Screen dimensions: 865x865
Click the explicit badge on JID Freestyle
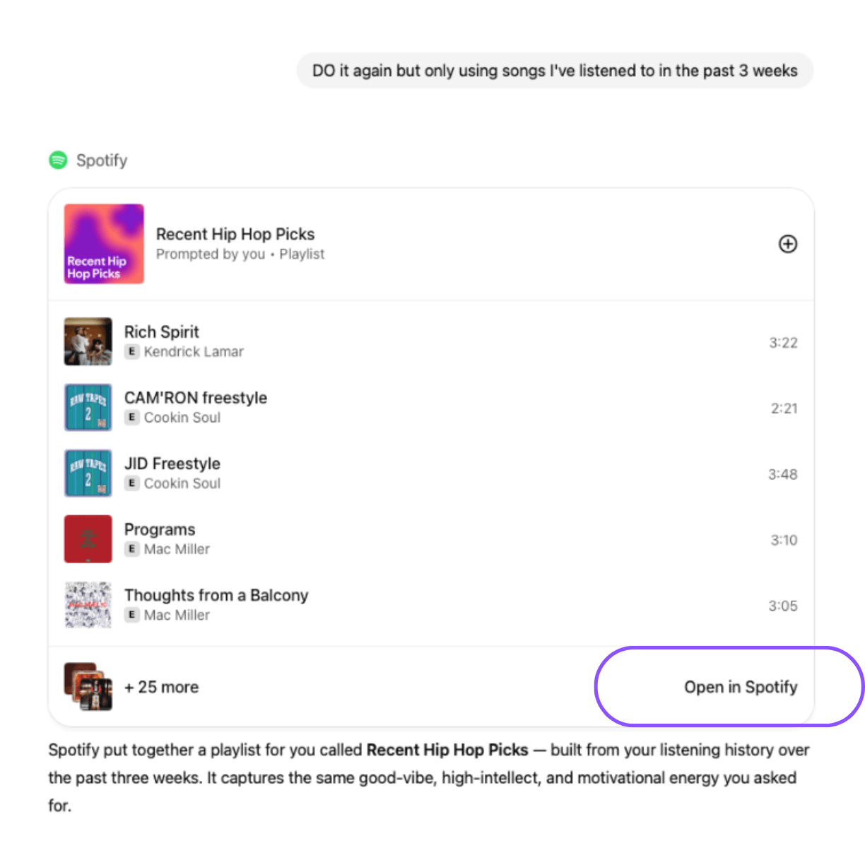click(132, 483)
